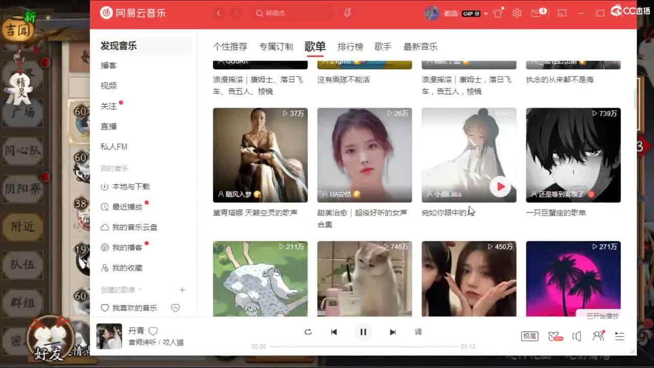Open the 黛青塔娜 playlist cover

pos(260,155)
